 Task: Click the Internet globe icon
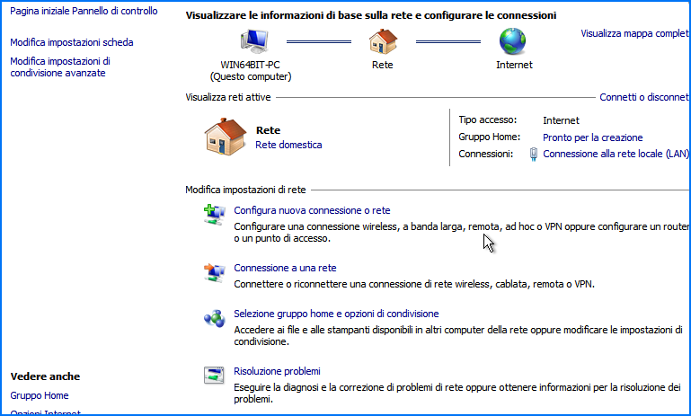[512, 41]
